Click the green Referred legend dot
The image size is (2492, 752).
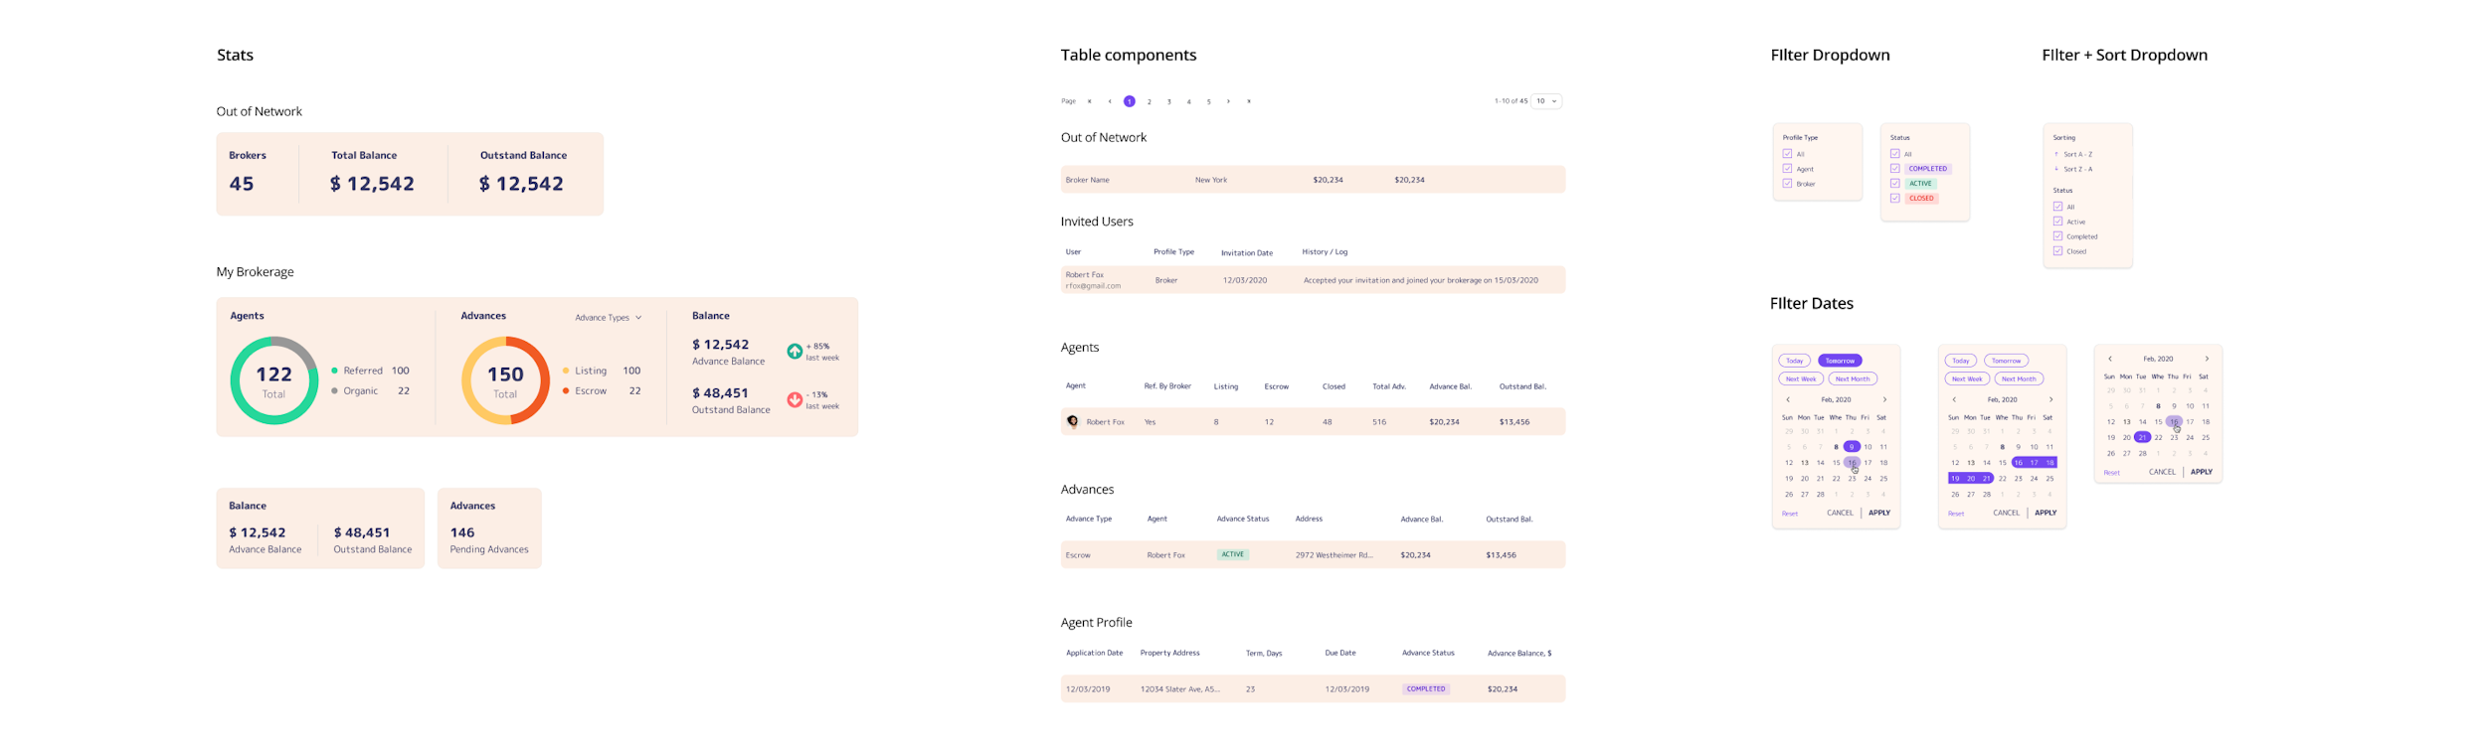pos(334,371)
